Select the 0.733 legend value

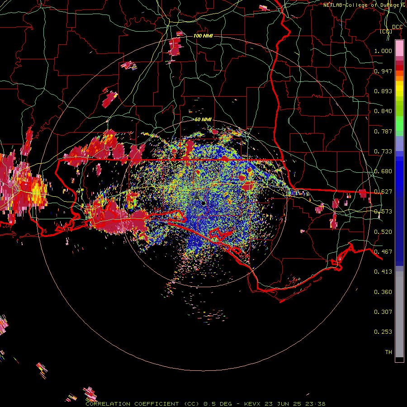tap(383, 151)
